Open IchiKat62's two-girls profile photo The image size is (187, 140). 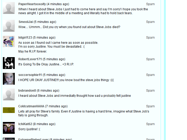[x=9, y=128]
